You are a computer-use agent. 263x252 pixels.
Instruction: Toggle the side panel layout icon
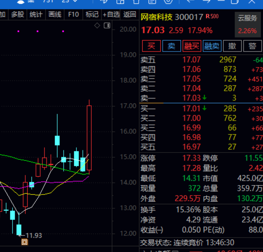pos(107,26)
